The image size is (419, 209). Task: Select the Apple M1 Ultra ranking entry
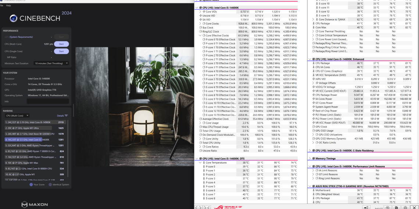(x=35, y=128)
